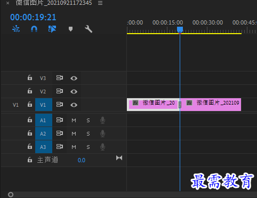Click the fx badge on second clip

click(x=189, y=103)
